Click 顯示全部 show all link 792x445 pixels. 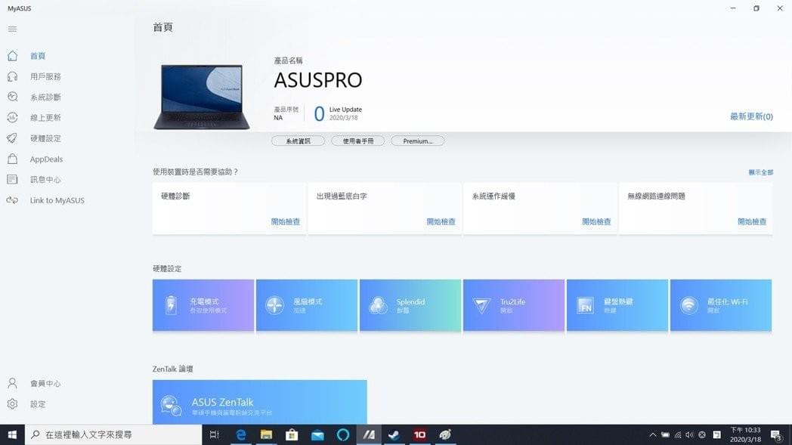pos(761,172)
